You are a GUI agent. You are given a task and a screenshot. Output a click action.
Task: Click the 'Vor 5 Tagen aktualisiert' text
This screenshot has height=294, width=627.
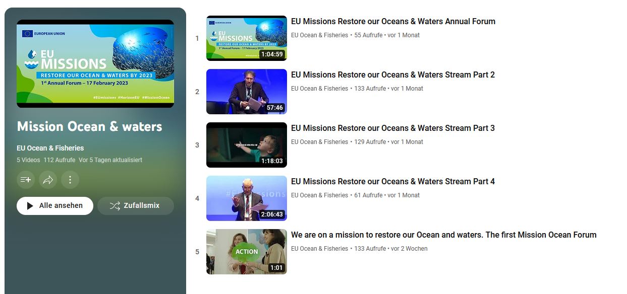pos(110,160)
